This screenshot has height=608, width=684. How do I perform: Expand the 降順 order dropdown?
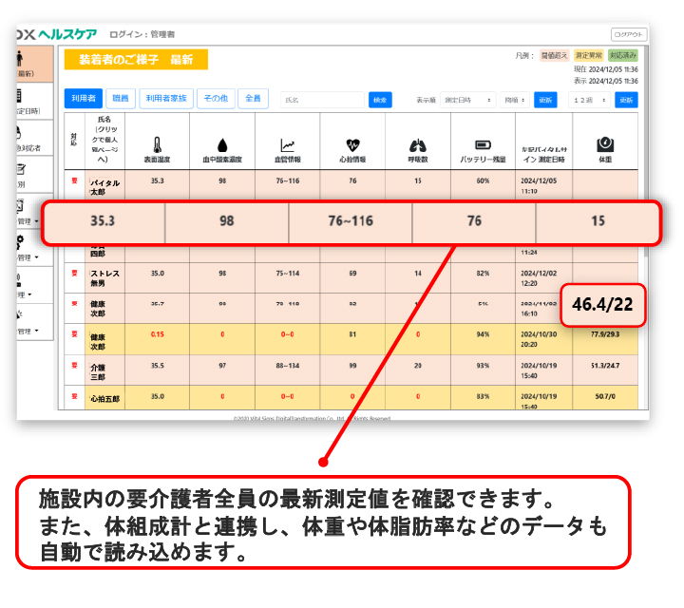click(x=516, y=100)
